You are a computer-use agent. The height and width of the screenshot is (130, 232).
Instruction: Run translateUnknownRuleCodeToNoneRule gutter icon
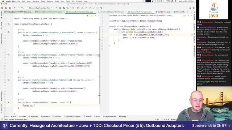click(9, 80)
